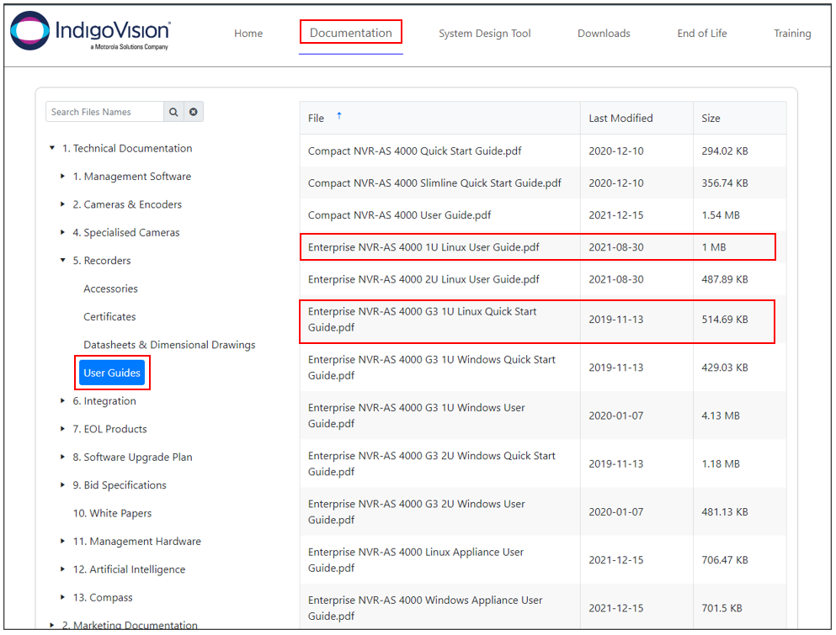Select the User Guides button
Screen dimensions: 836x635
point(112,373)
